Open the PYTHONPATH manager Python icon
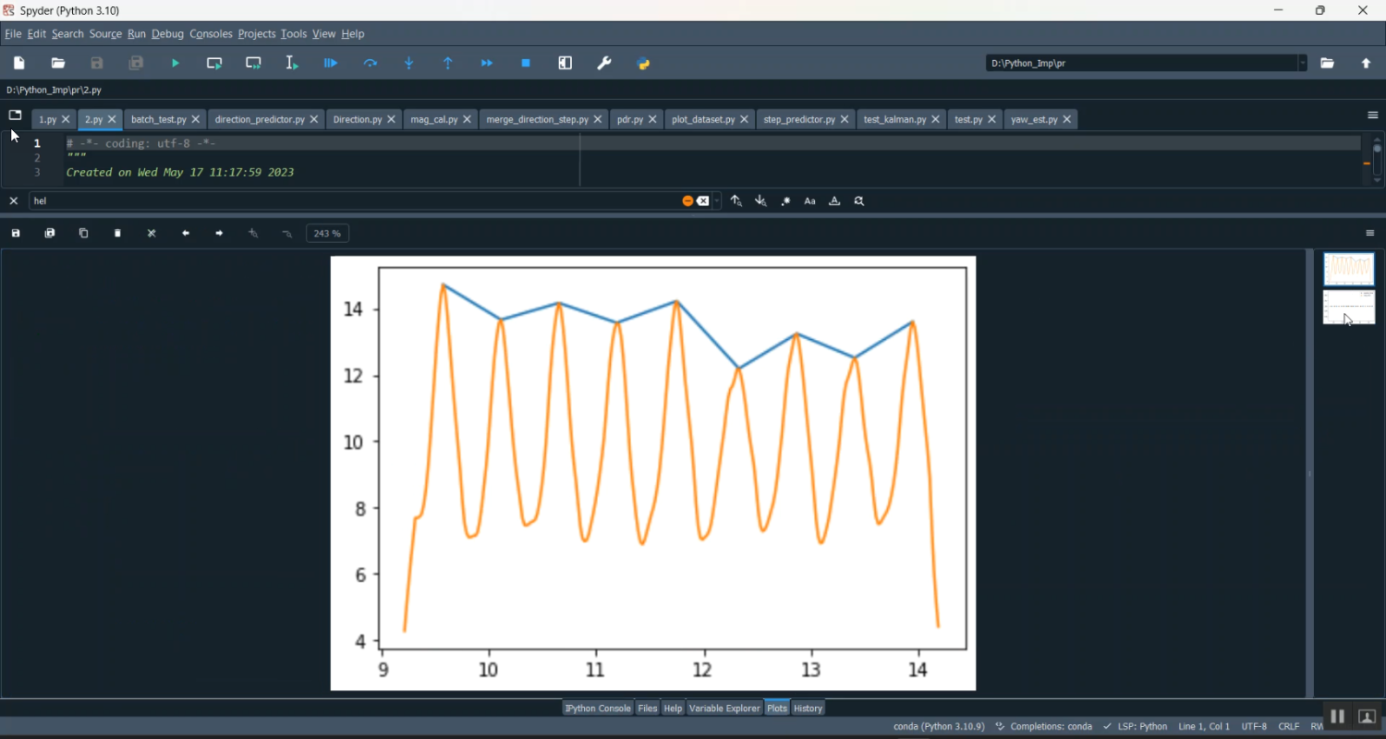Image resolution: width=1386 pixels, height=739 pixels. pos(644,64)
